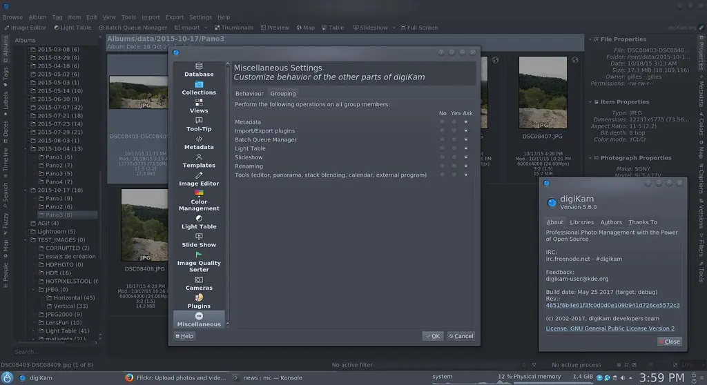This screenshot has height=385, width=707.
Task: Select the Collections settings icon
Action: [199, 84]
